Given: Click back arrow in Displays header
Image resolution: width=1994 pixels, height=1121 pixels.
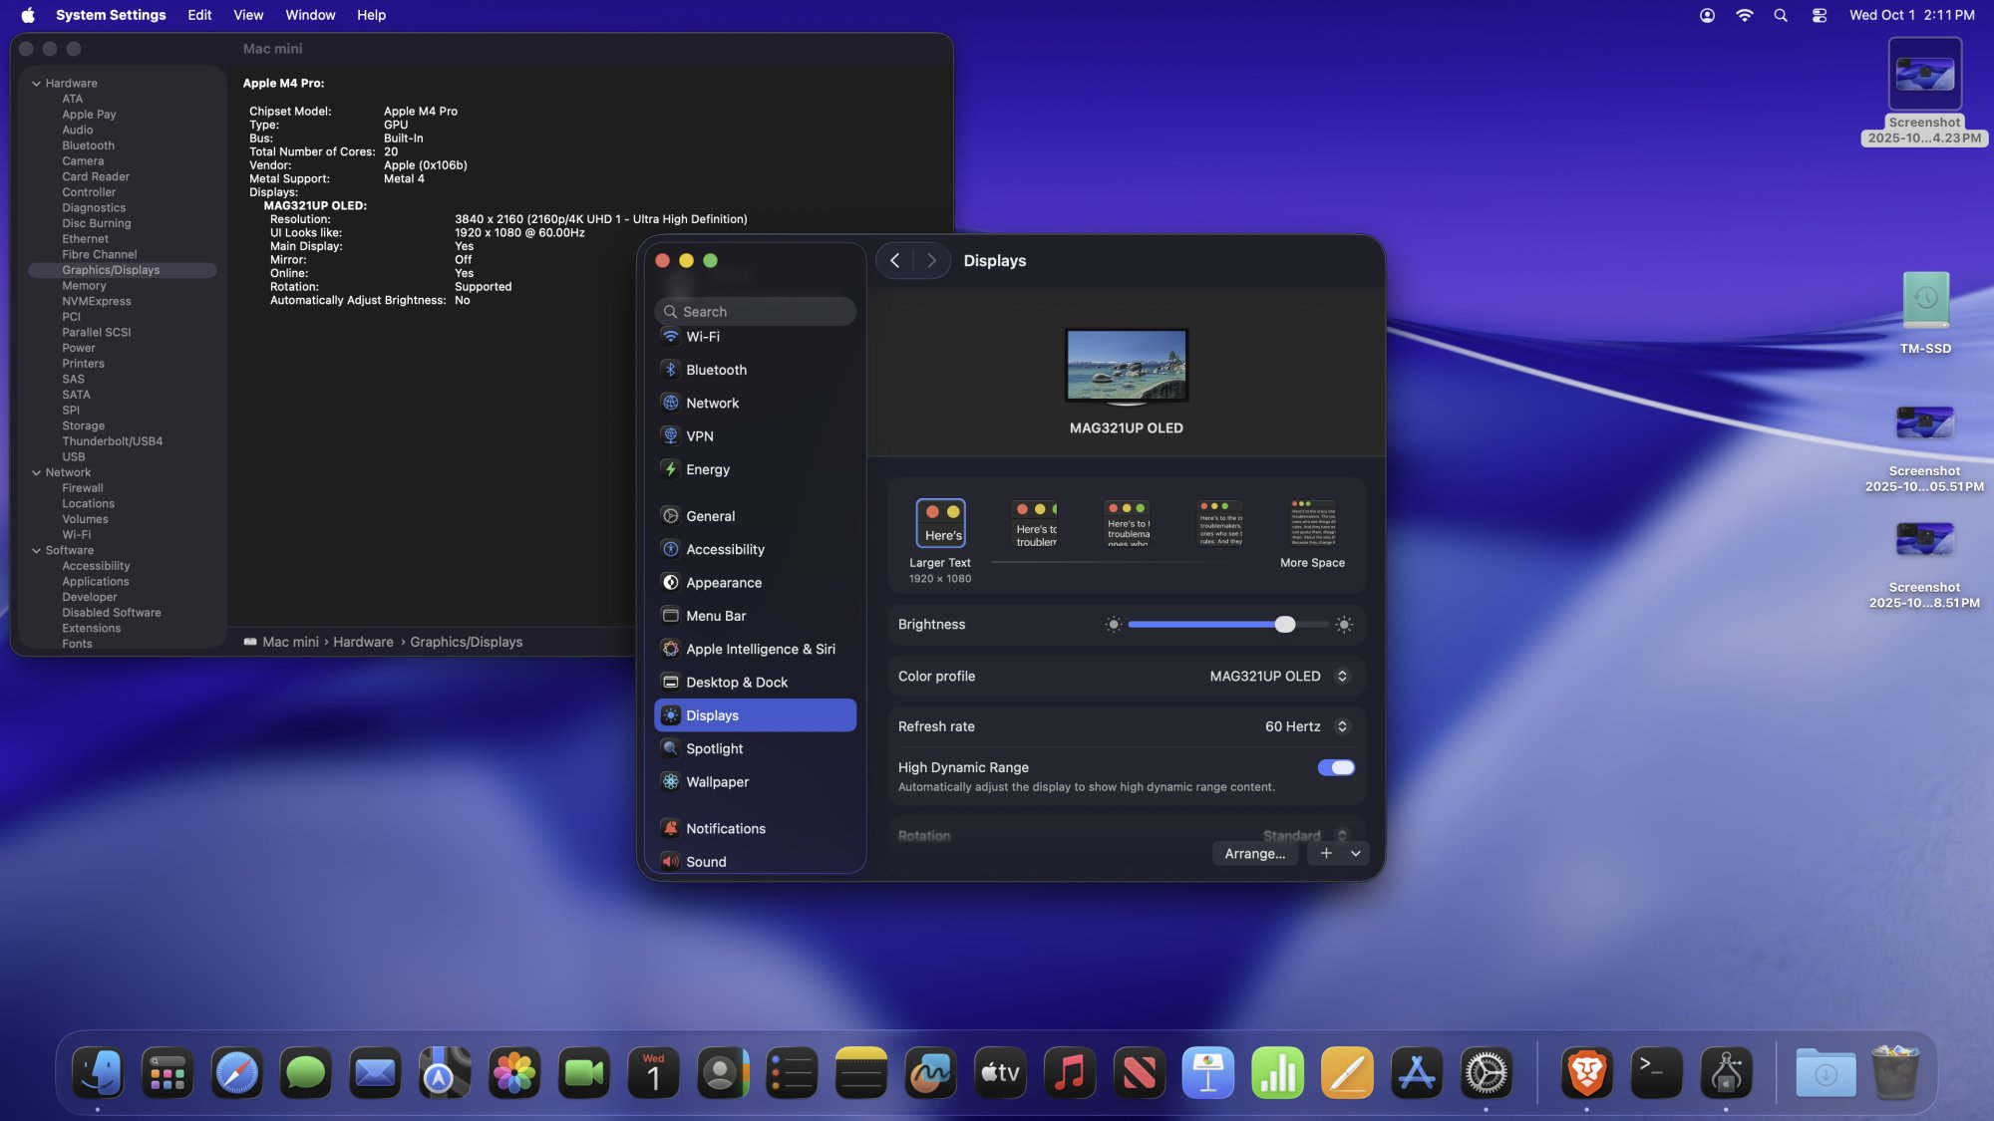Looking at the screenshot, I should click(895, 260).
